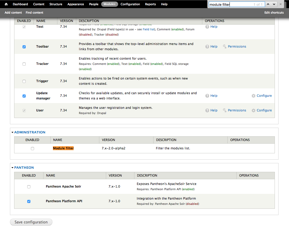Click the 7.x-2.0-alpha2 version text
289x231 pixels.
113,148
